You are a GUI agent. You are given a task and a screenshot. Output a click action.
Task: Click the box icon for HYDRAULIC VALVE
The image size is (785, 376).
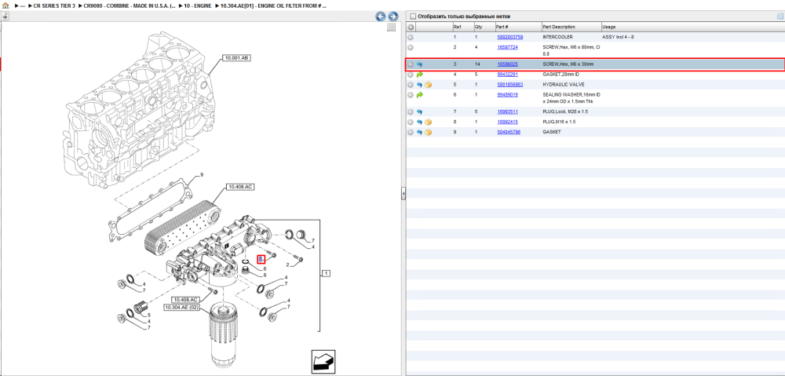click(428, 85)
